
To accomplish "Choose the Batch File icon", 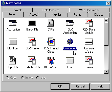I will tap(32, 23).
